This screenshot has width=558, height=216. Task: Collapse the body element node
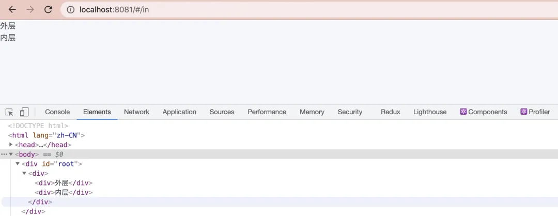11,155
